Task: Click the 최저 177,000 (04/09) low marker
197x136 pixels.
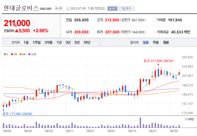Action: 17,114
